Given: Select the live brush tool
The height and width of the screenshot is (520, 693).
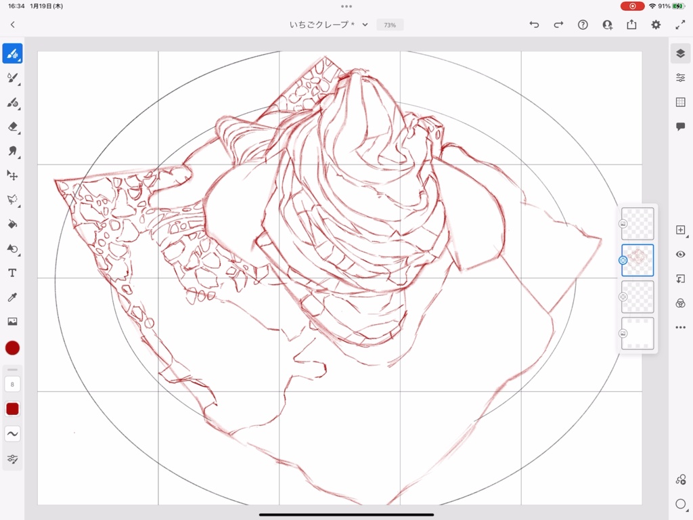Looking at the screenshot, I should (12, 79).
